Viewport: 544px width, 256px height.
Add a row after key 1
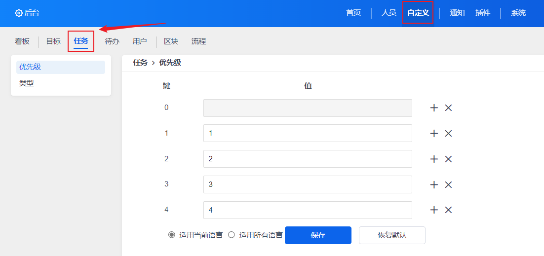click(x=434, y=134)
